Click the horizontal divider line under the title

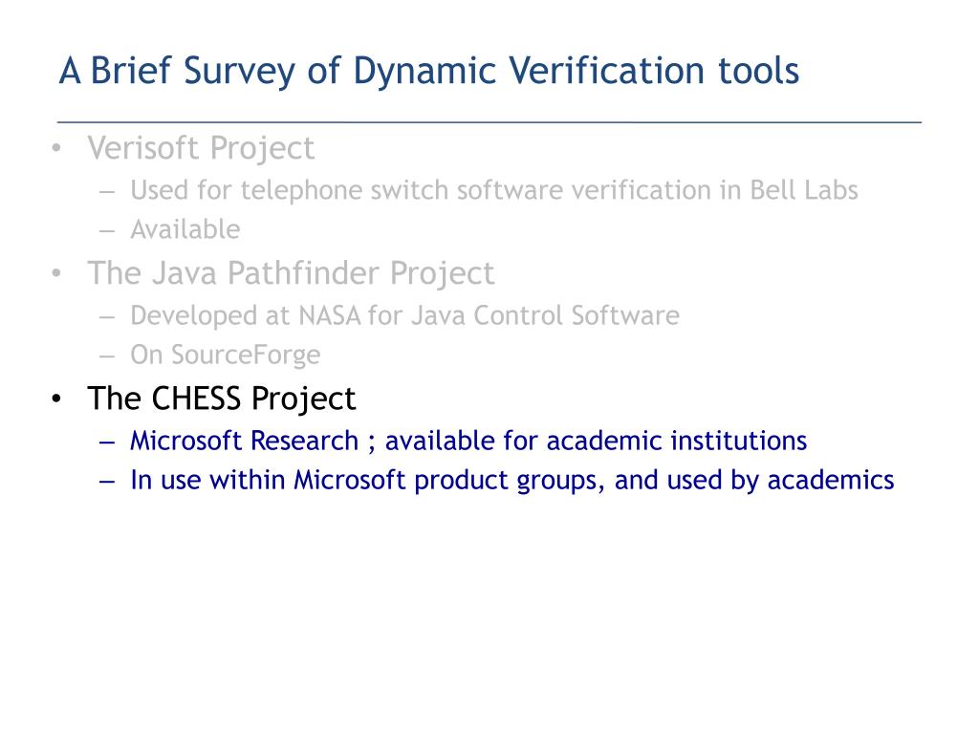coord(489,123)
